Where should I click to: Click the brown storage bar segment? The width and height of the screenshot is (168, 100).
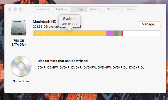(116, 33)
